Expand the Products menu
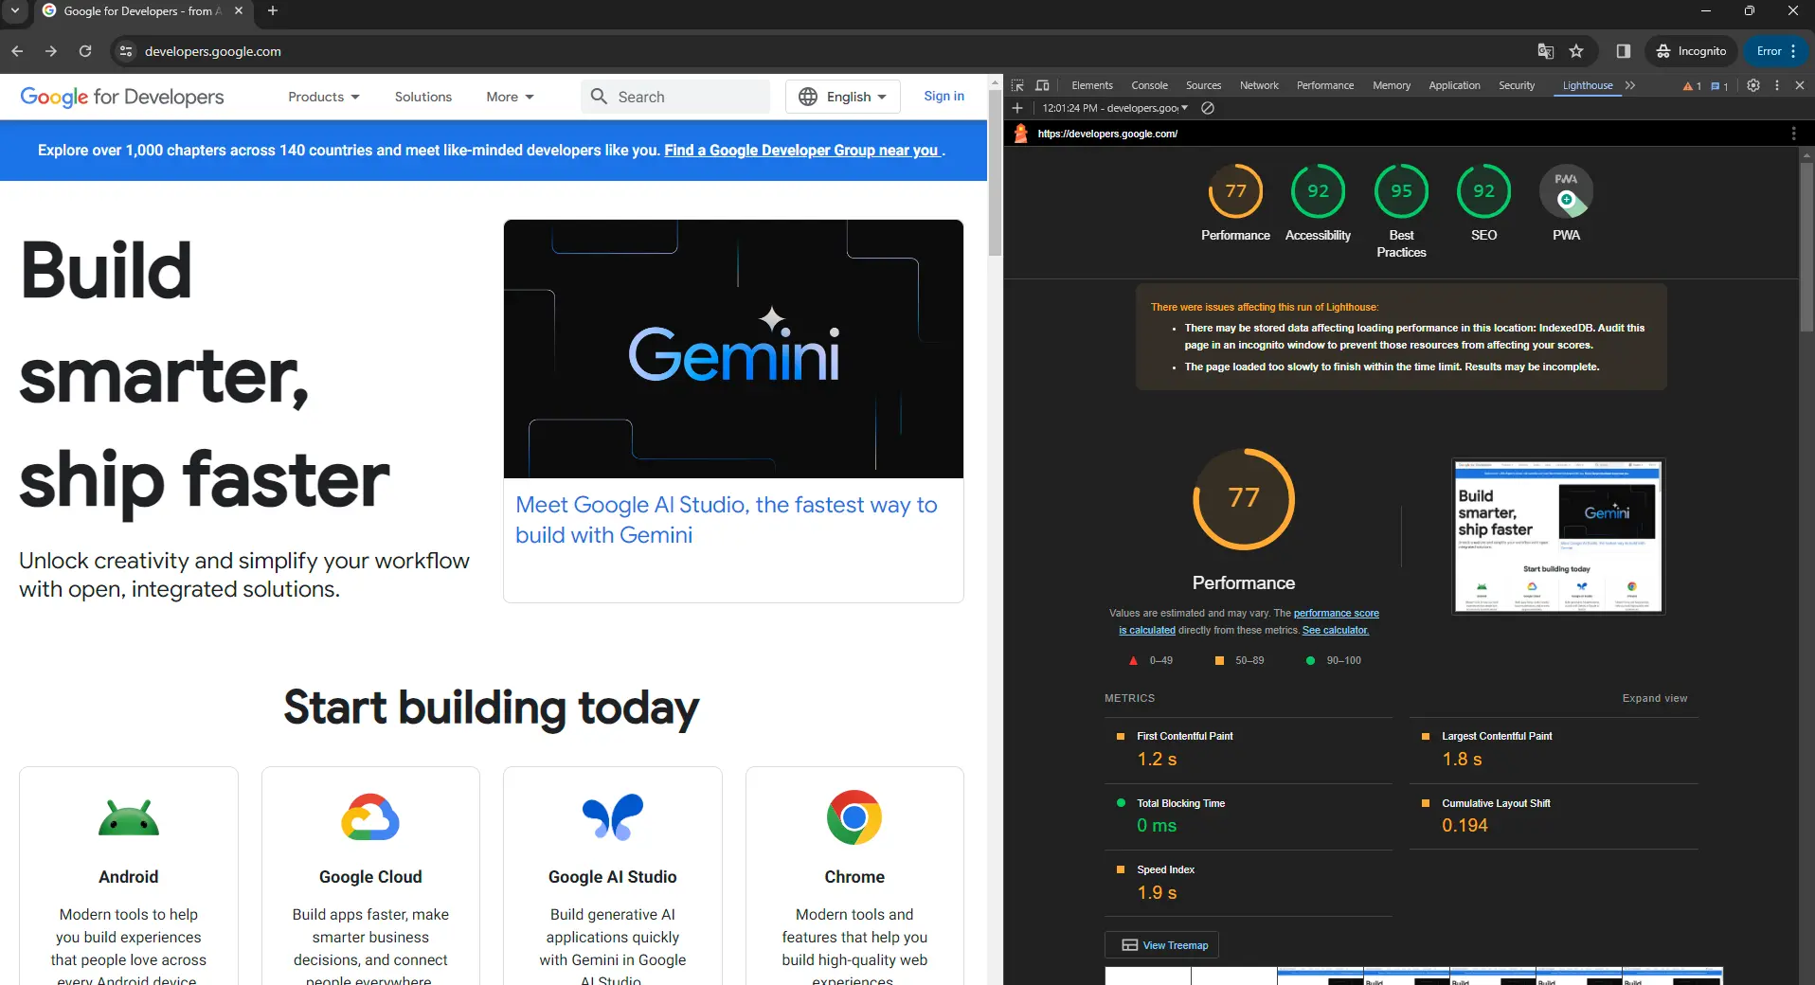The image size is (1815, 985). tap(324, 97)
